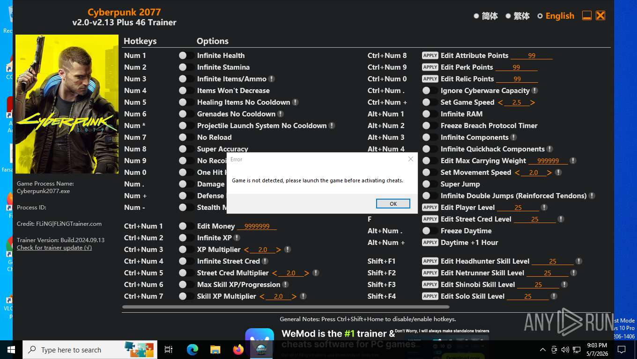Open Microsoft Edge from the taskbar
This screenshot has height=359, width=637.
(x=193, y=350)
